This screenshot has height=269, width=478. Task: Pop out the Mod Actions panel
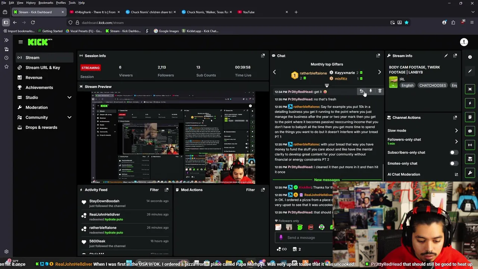263,190
